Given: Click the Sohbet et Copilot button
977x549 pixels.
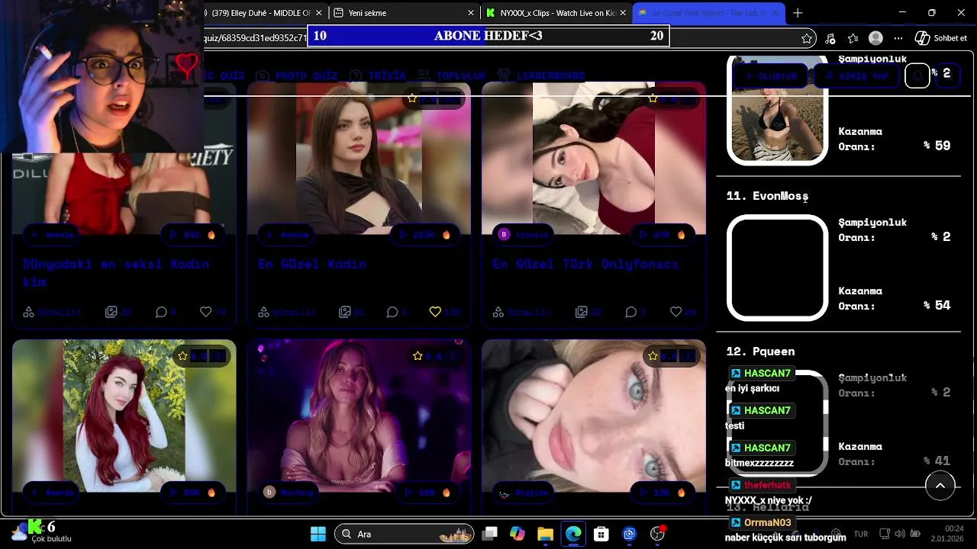Looking at the screenshot, I should click(x=941, y=38).
